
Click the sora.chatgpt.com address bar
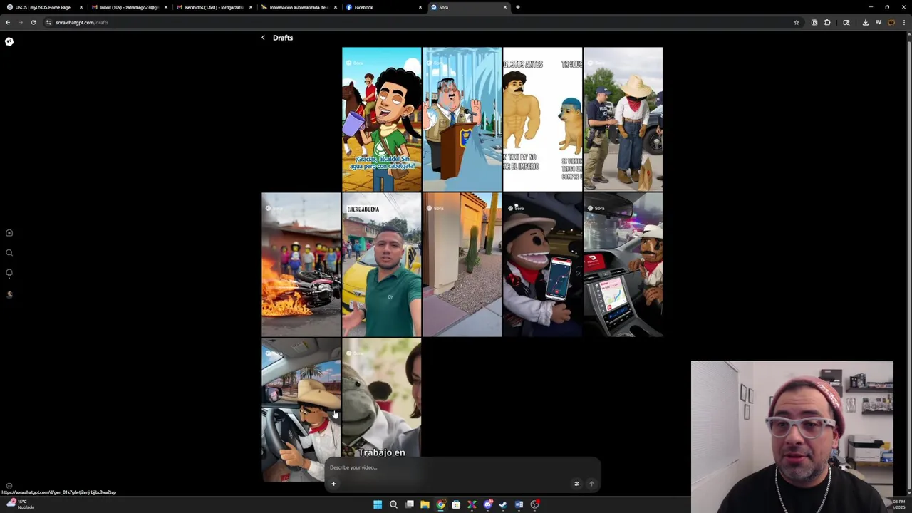(420, 22)
